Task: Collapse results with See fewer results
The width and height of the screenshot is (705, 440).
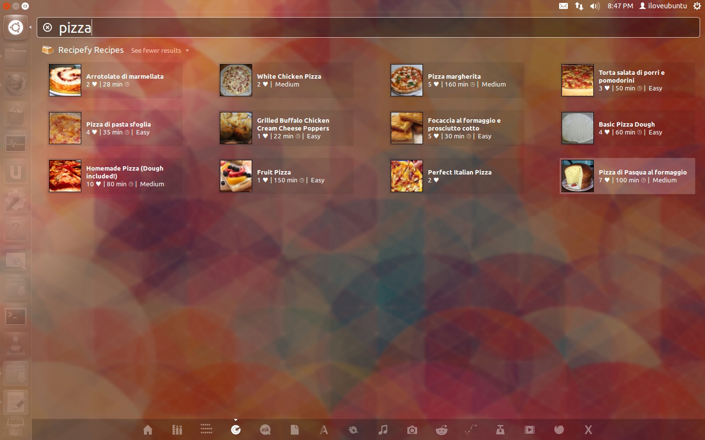Action: [x=160, y=50]
